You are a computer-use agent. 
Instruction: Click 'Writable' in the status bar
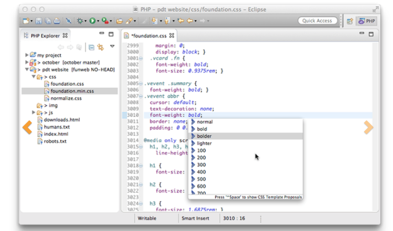[147, 218]
